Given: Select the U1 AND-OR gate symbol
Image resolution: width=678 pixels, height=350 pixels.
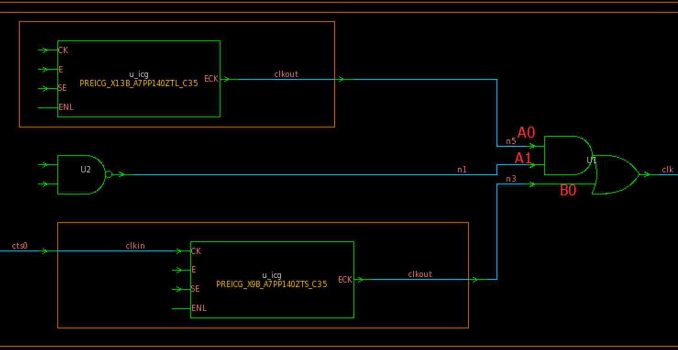Looking at the screenshot, I should tap(591, 165).
